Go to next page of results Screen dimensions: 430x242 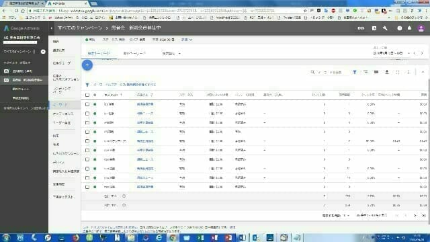tap(415, 216)
